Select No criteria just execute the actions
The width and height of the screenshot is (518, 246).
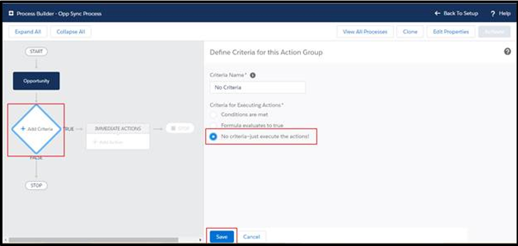click(213, 136)
